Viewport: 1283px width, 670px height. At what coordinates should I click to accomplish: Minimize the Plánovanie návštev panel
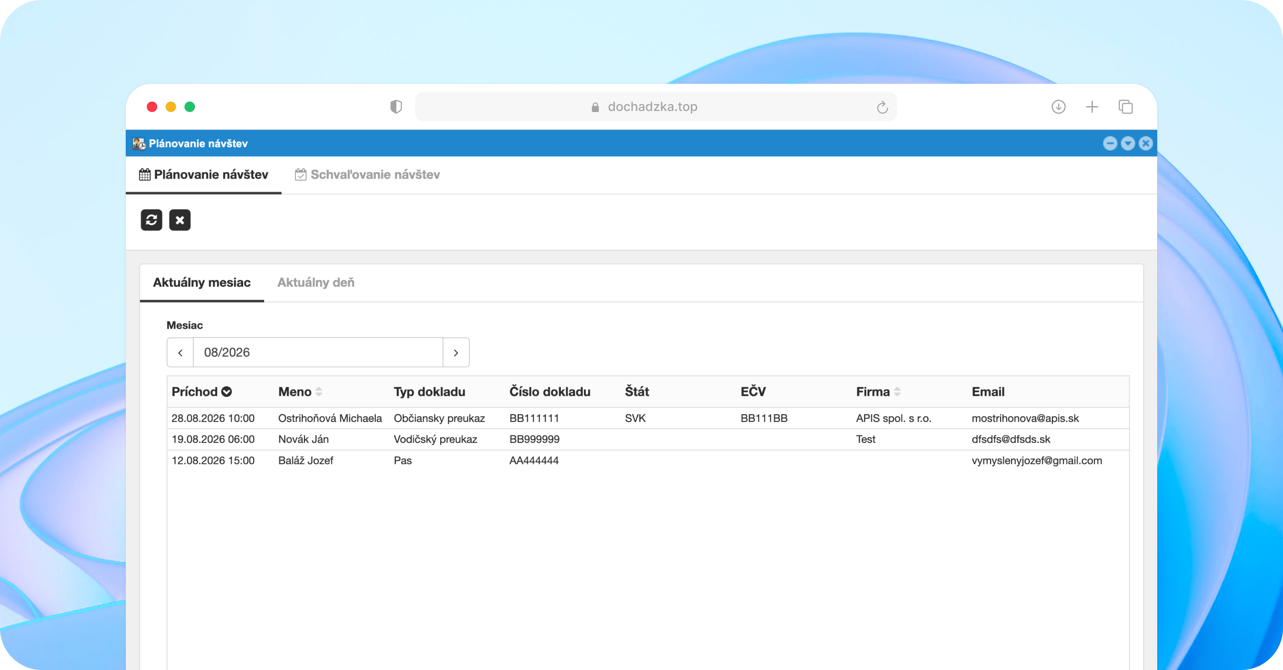click(1110, 143)
